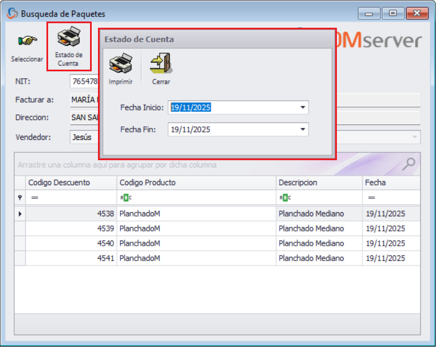Open Estado de Cuenta printer icon

tap(69, 38)
